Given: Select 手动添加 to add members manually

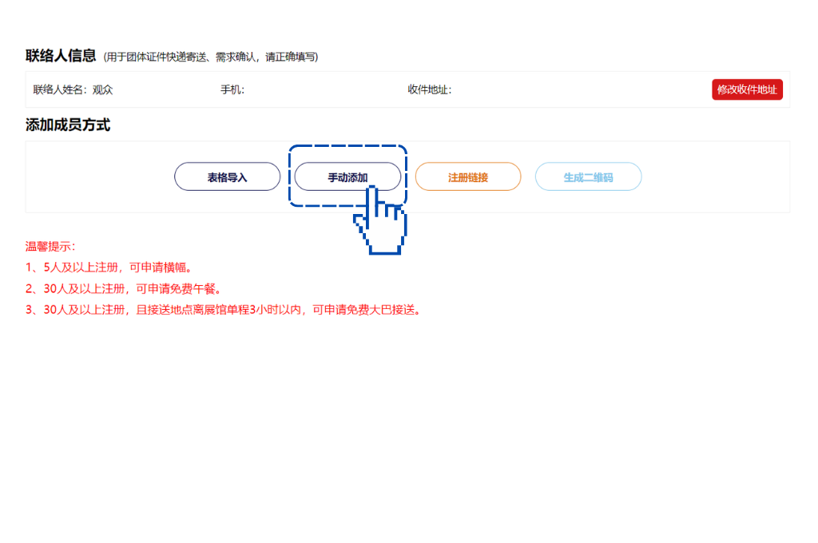Looking at the screenshot, I should pyautogui.click(x=347, y=177).
